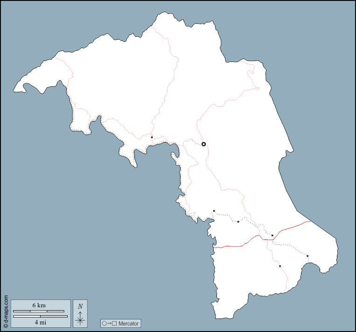Click the kilometer scale bar

pyautogui.click(x=39, y=311)
